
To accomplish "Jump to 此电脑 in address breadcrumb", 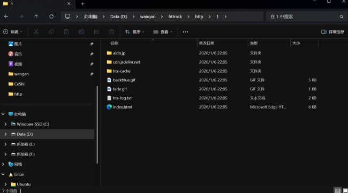I will point(90,17).
